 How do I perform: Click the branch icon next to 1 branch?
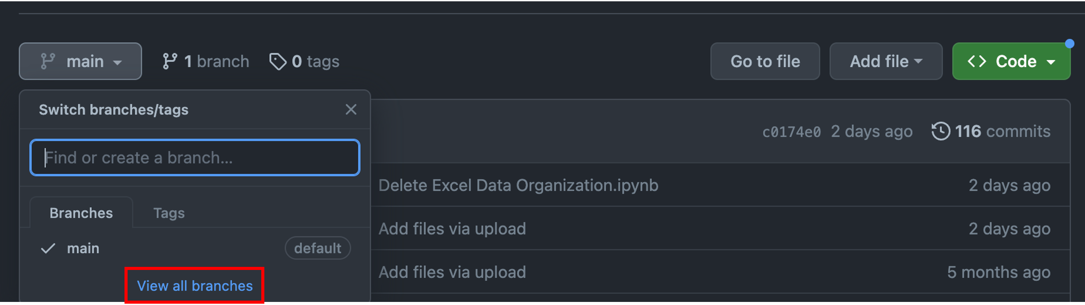pyautogui.click(x=170, y=61)
